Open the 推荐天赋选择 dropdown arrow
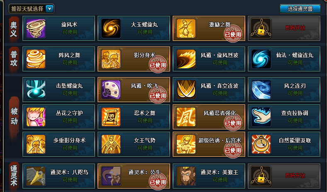The width and height of the screenshot is (327, 192). point(50,9)
